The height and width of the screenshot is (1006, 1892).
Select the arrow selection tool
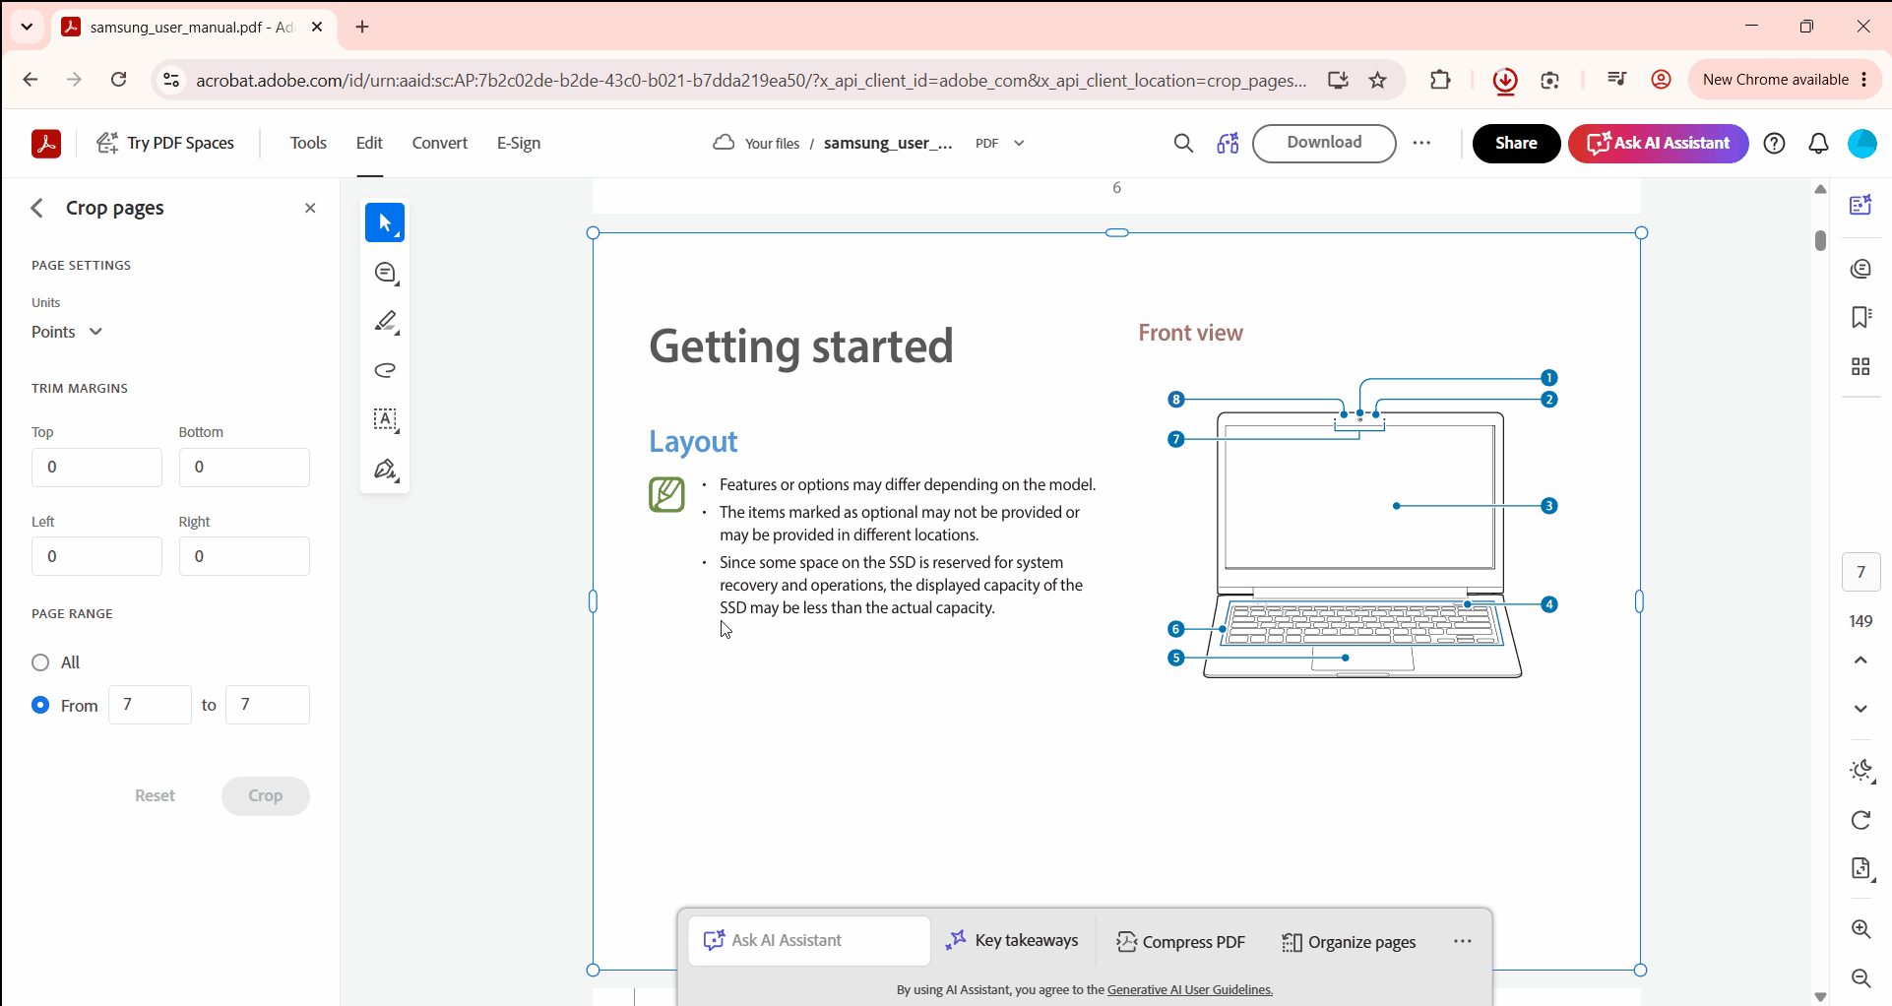385,222
